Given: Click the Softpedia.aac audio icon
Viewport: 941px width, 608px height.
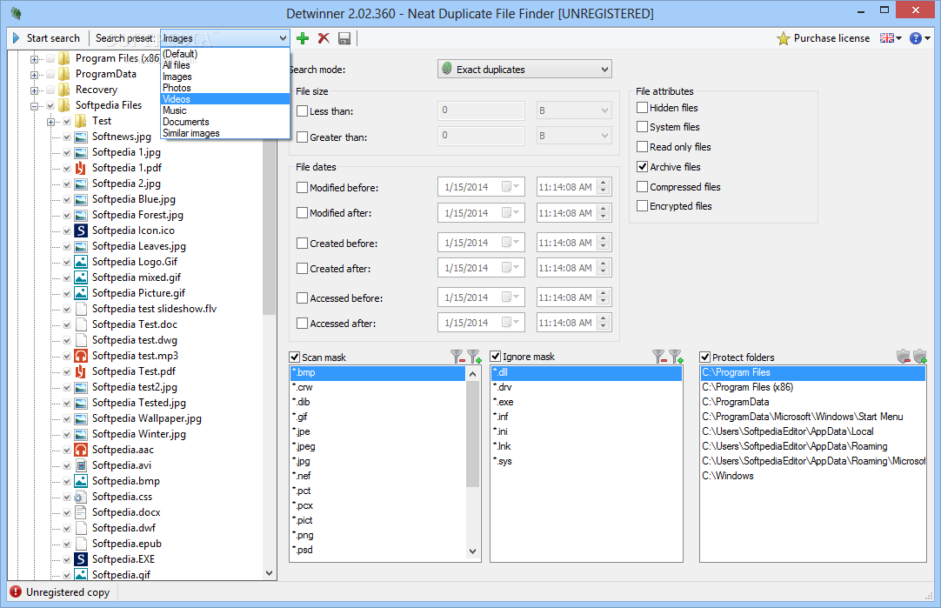Looking at the screenshot, I should (x=81, y=450).
